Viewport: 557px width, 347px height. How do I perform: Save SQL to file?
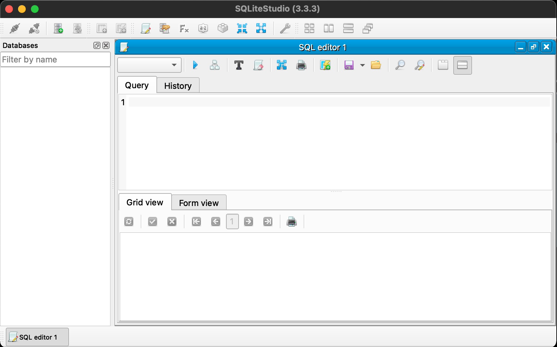coord(349,65)
